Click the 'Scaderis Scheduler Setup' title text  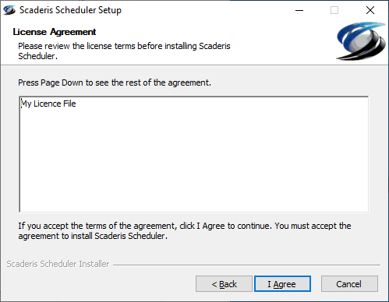(70, 10)
